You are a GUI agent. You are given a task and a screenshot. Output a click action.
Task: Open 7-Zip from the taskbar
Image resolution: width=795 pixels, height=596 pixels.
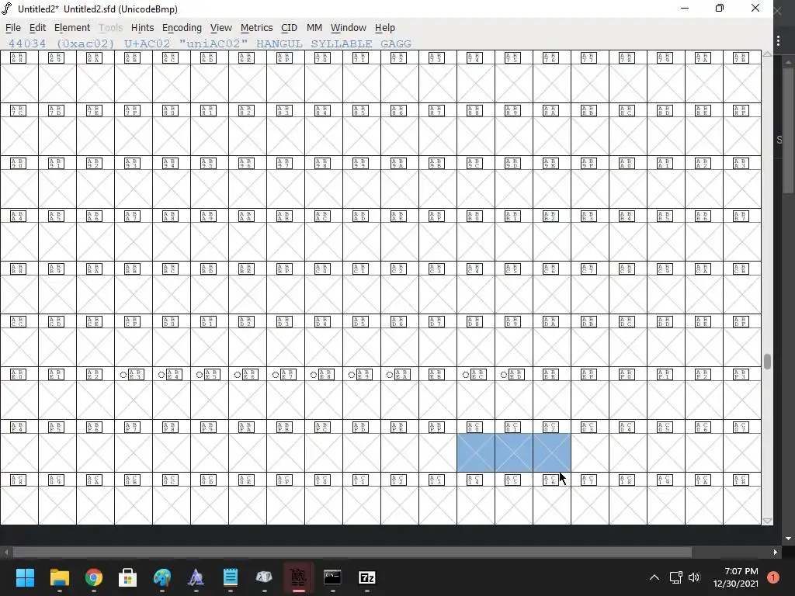[367, 577]
